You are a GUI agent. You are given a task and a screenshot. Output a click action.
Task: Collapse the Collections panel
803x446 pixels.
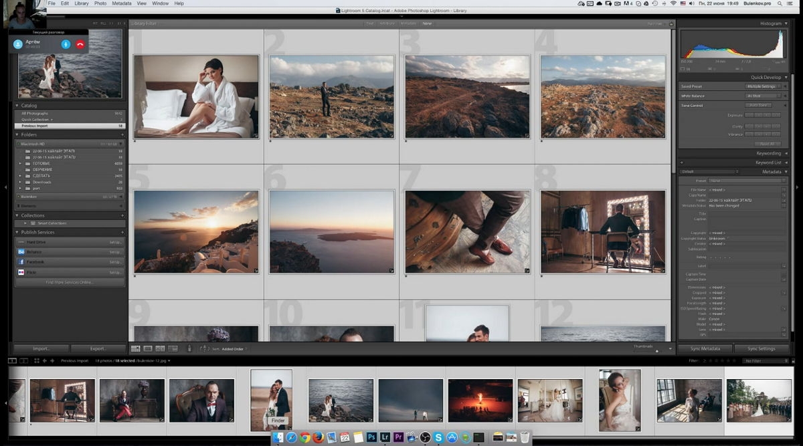click(17, 215)
